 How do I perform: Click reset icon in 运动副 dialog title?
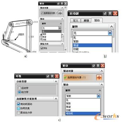(105, 13)
